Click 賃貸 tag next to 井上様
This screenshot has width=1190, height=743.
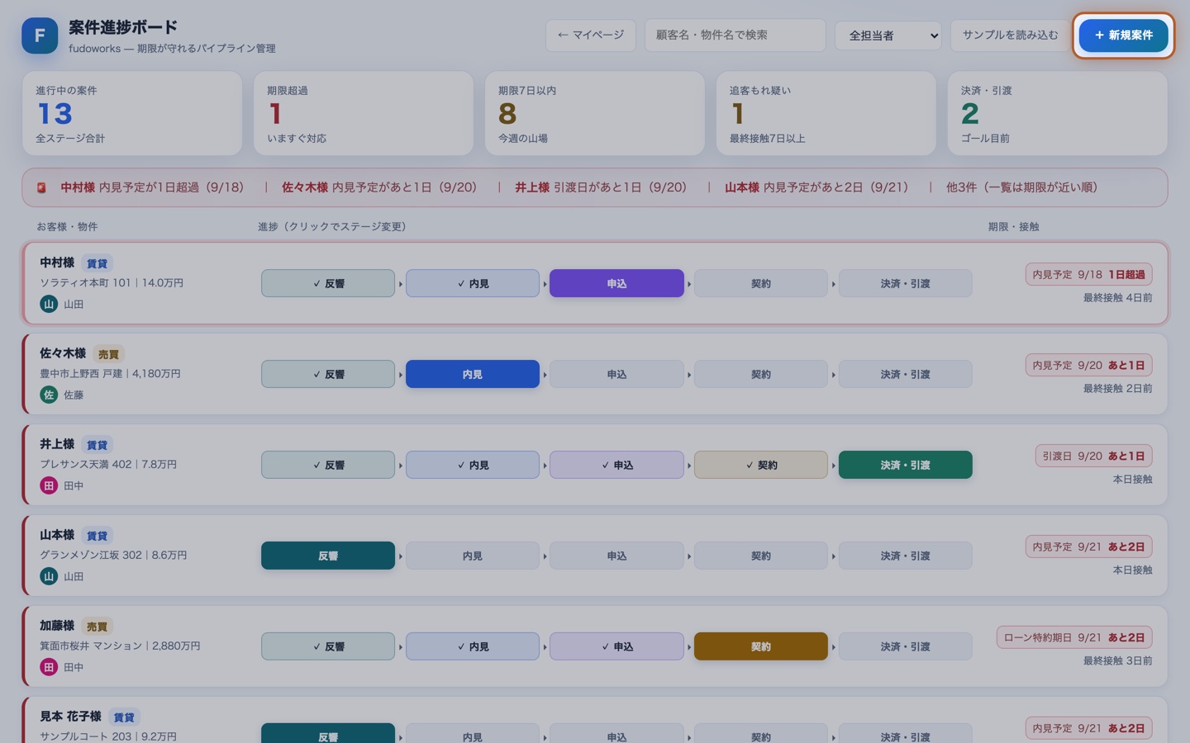point(97,445)
